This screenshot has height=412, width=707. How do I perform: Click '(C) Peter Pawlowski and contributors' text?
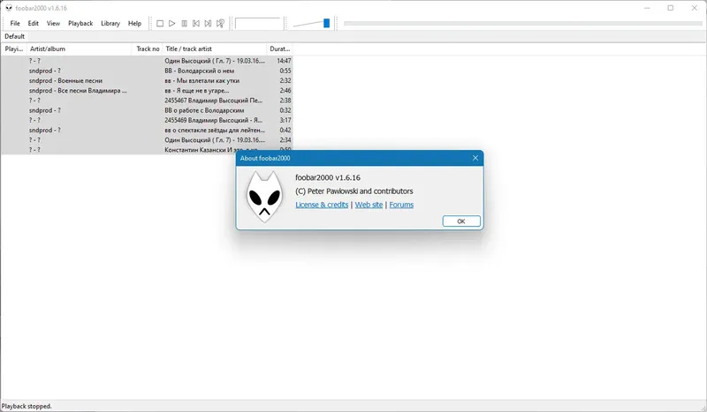[x=354, y=191]
